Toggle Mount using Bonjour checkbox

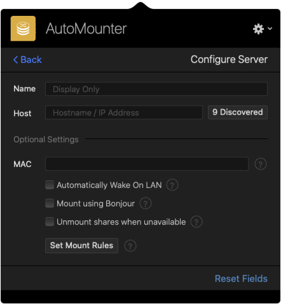coord(50,203)
